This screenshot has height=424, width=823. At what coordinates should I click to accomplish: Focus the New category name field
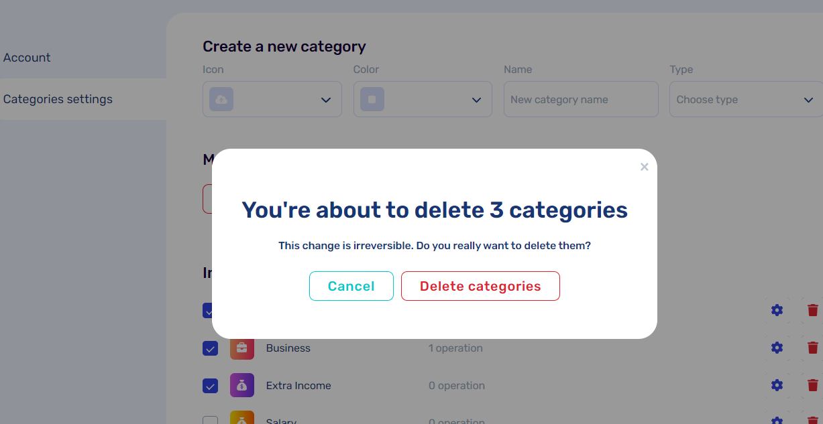pos(581,100)
